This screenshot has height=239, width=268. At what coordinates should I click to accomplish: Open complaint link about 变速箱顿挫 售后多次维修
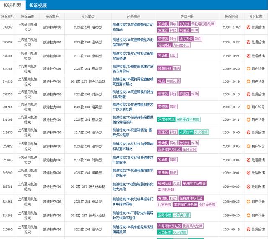[x=133, y=132]
